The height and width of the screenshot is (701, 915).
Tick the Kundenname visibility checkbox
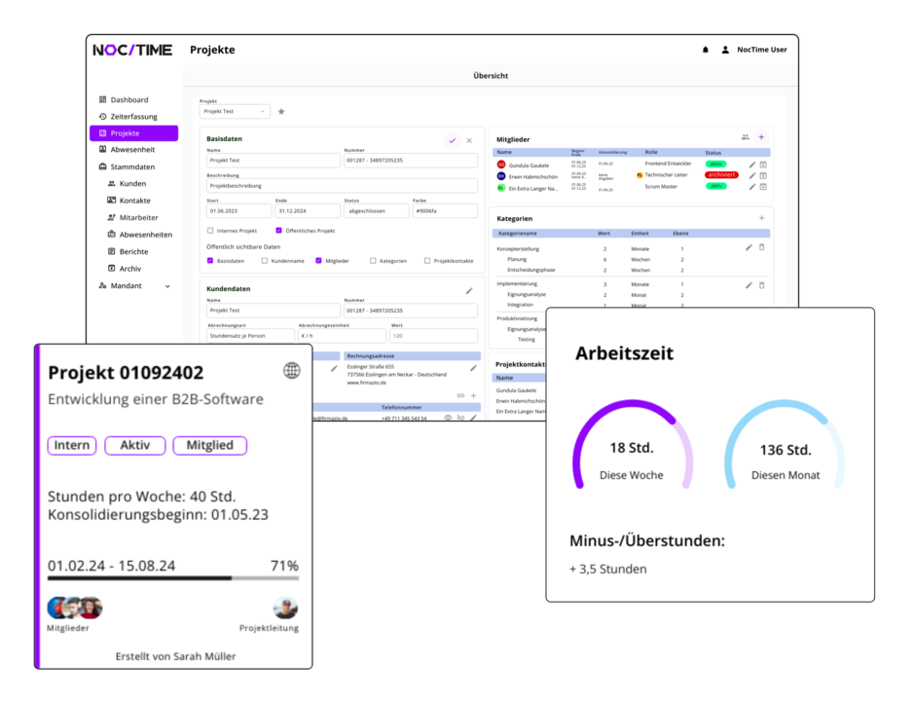click(265, 261)
